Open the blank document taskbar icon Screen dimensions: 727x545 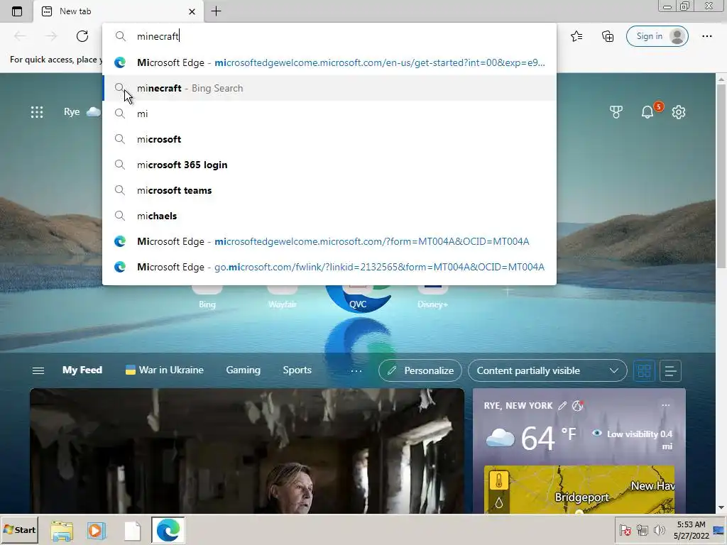coord(132,531)
